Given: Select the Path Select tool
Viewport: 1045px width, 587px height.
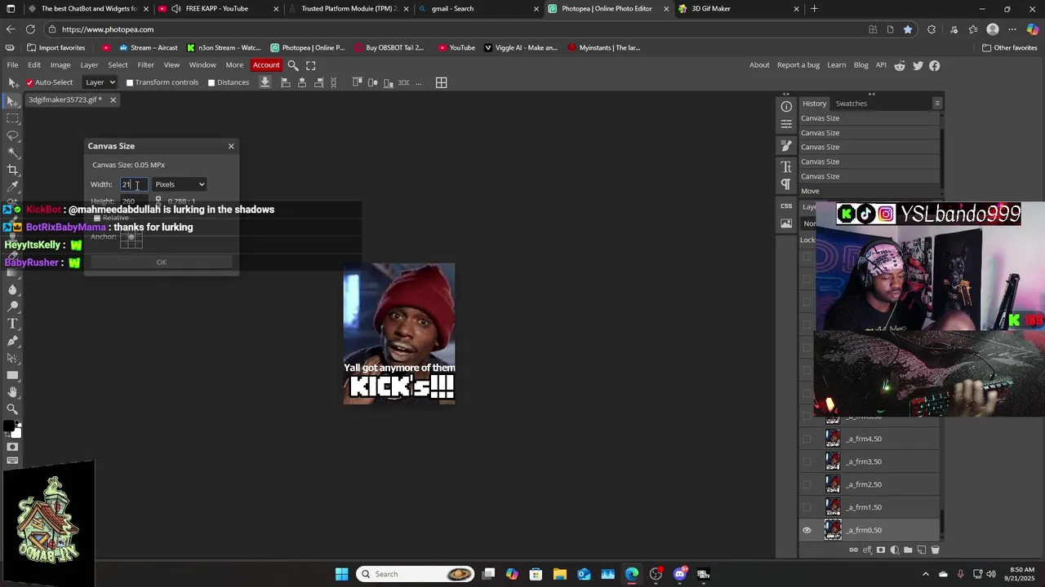Looking at the screenshot, I should point(13,358).
